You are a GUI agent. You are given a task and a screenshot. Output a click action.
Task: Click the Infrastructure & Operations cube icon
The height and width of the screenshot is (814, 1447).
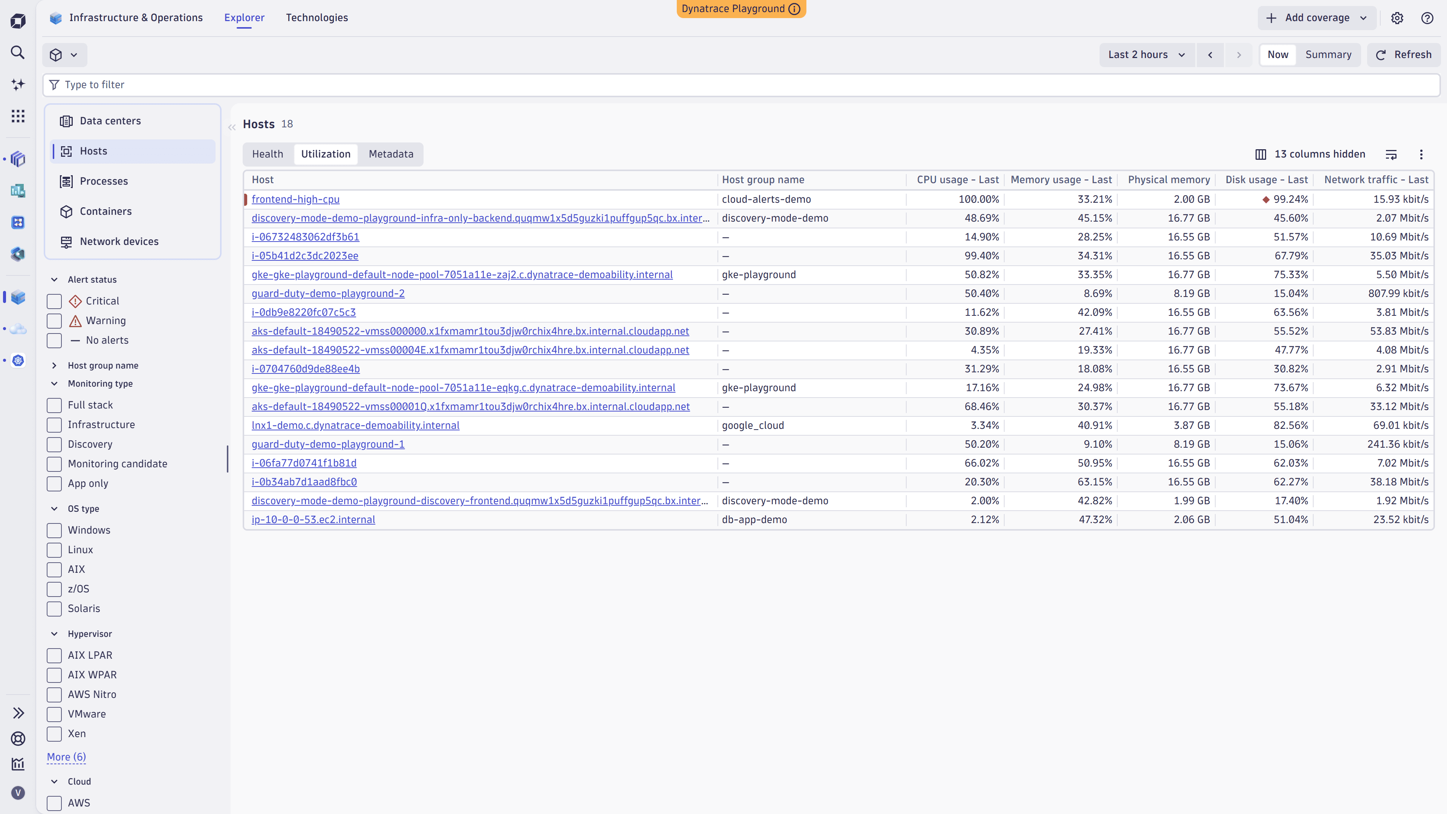[56, 18]
